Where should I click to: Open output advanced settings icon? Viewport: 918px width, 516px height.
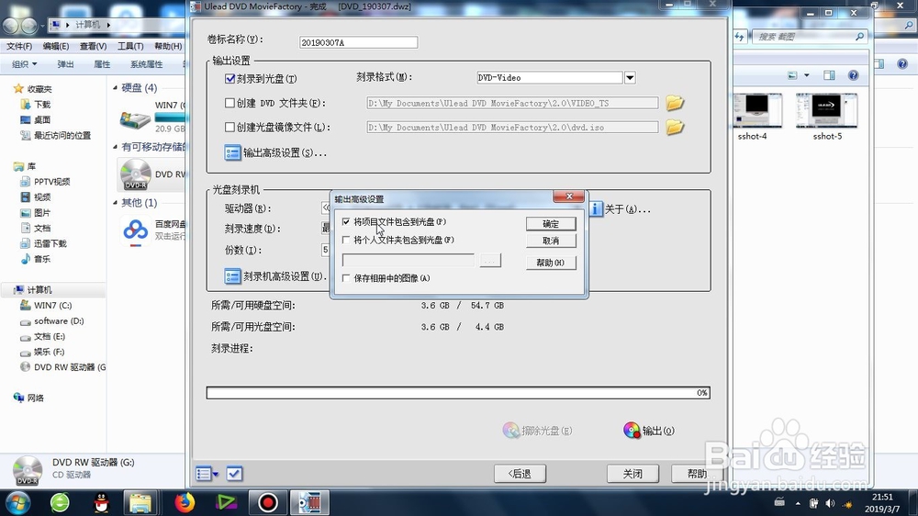232,152
